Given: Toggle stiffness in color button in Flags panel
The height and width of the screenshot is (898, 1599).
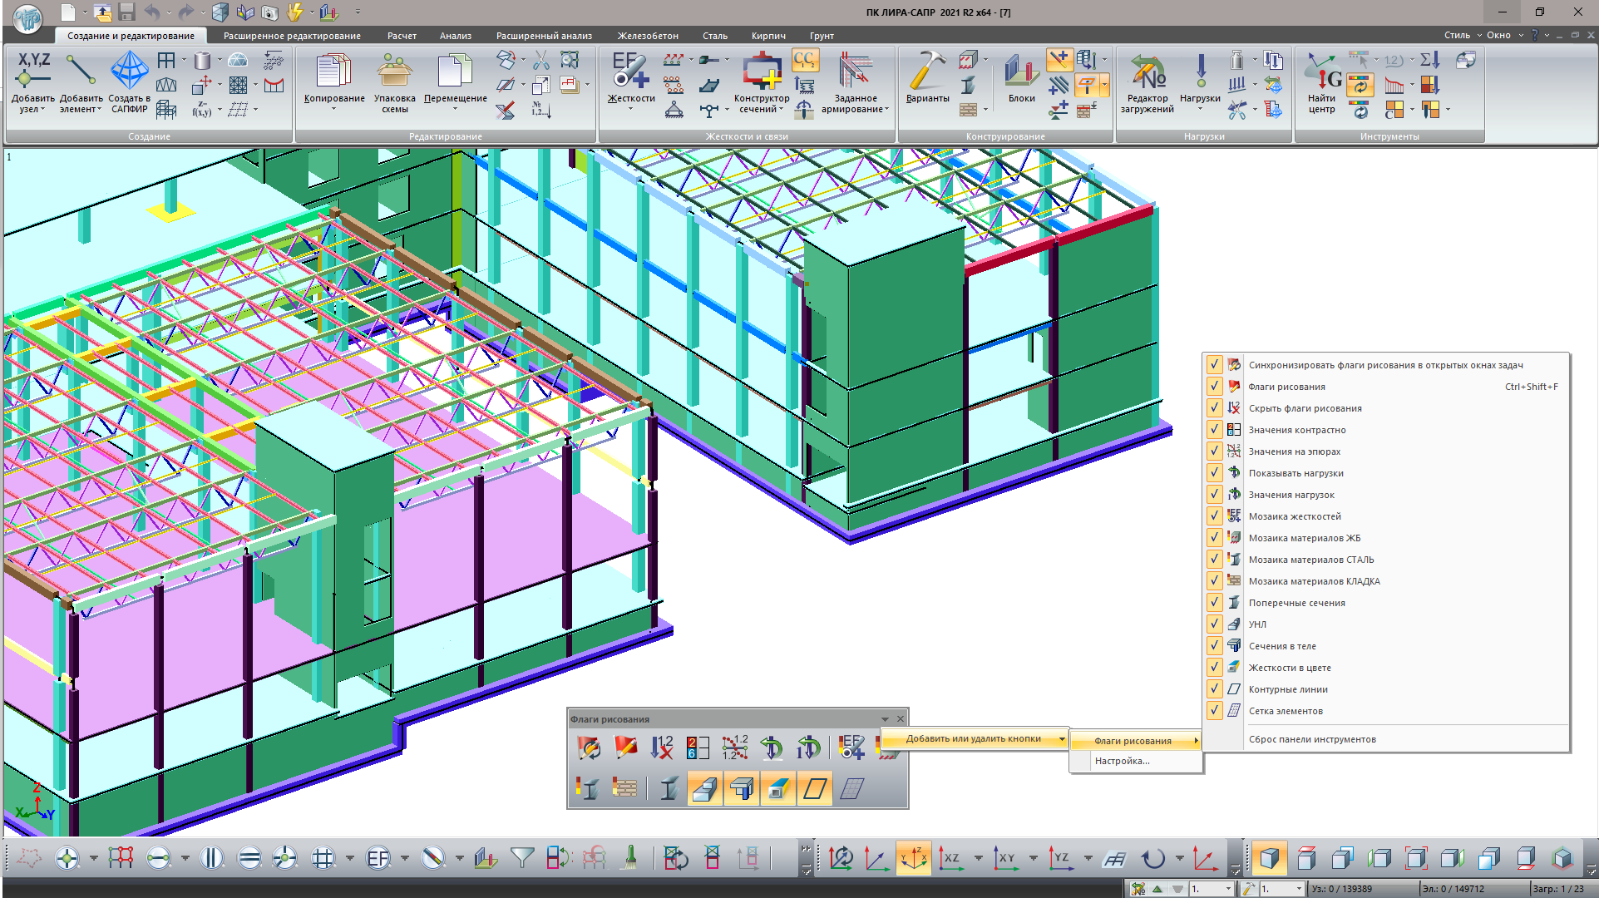Looking at the screenshot, I should tap(777, 787).
